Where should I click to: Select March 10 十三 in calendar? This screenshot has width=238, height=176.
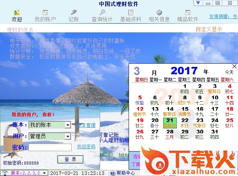214,100
